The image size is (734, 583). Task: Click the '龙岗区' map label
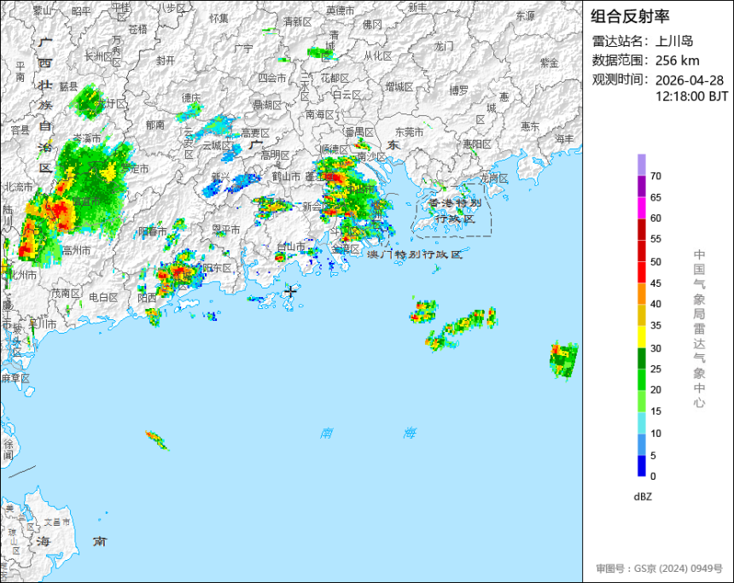(x=494, y=178)
